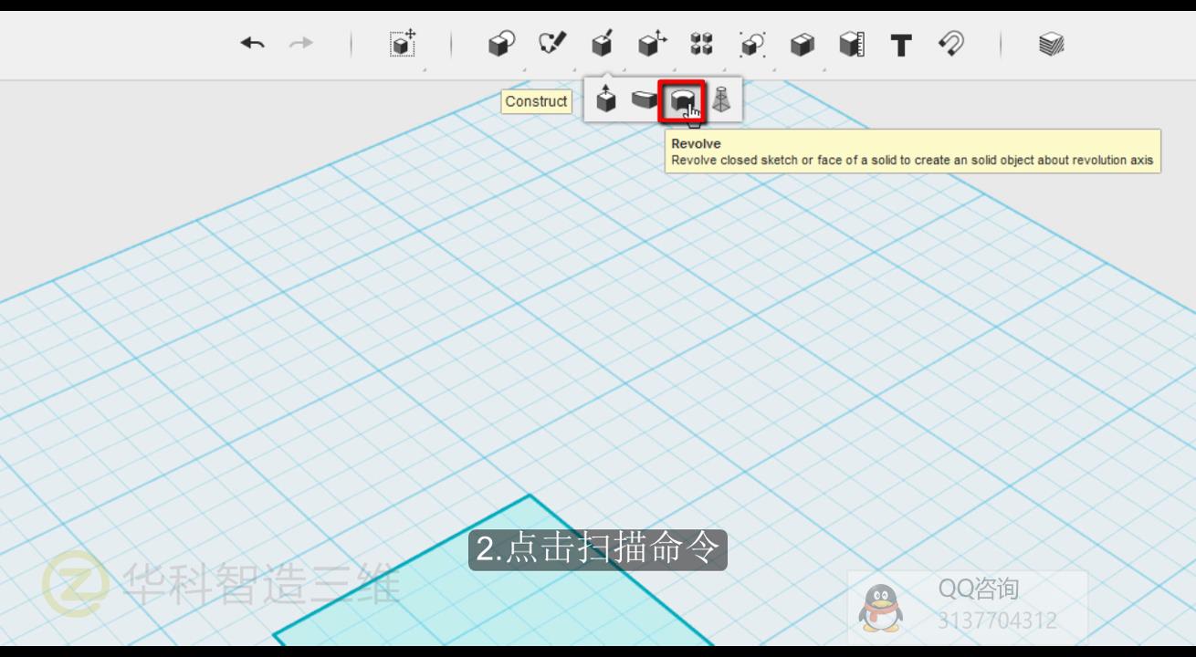Image resolution: width=1196 pixels, height=657 pixels.
Task: Open the Sketch tools menu
Action: click(x=552, y=43)
